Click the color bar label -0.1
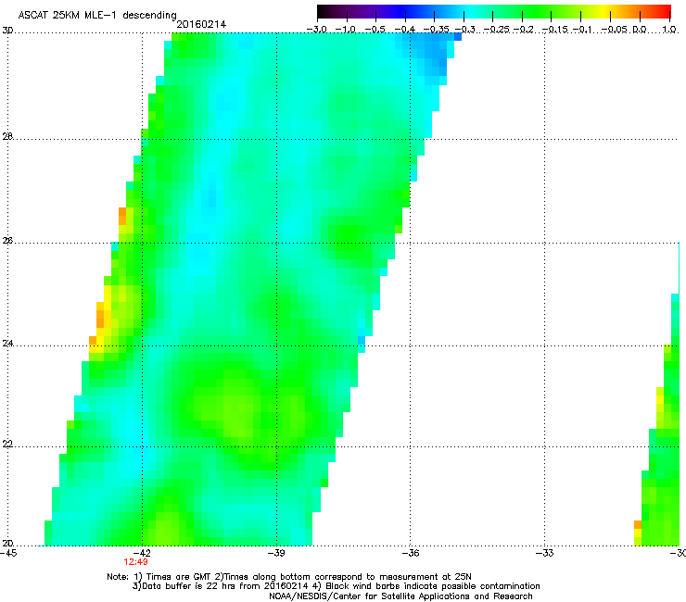The width and height of the screenshot is (686, 602). (582, 30)
